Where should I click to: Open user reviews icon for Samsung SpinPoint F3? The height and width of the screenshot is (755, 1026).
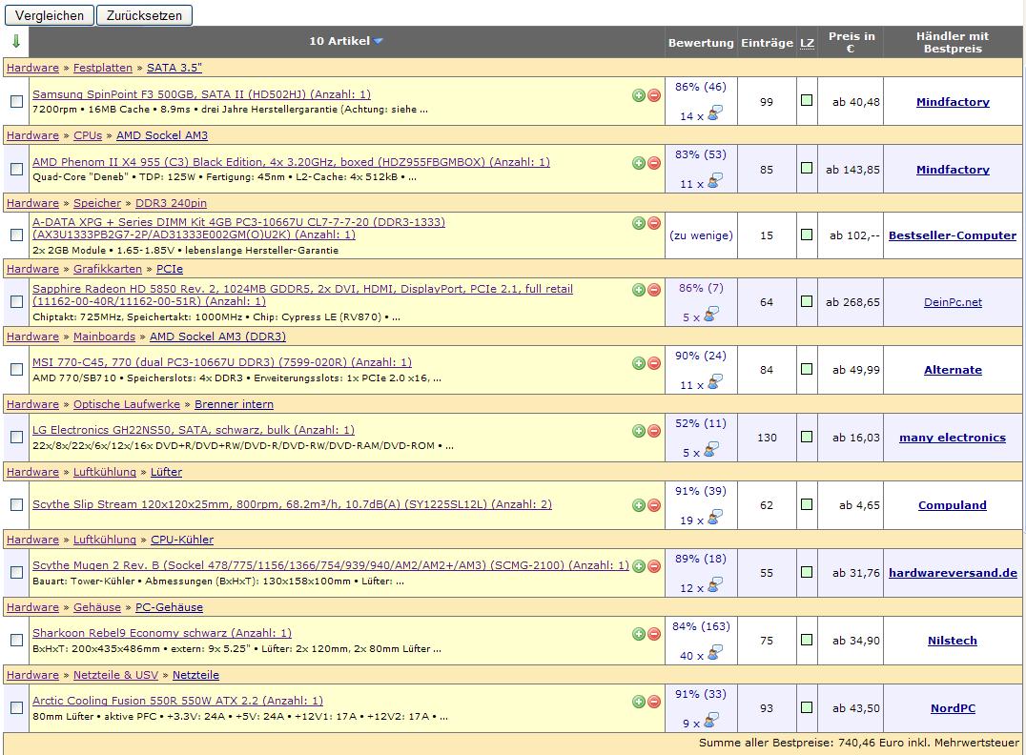714,113
